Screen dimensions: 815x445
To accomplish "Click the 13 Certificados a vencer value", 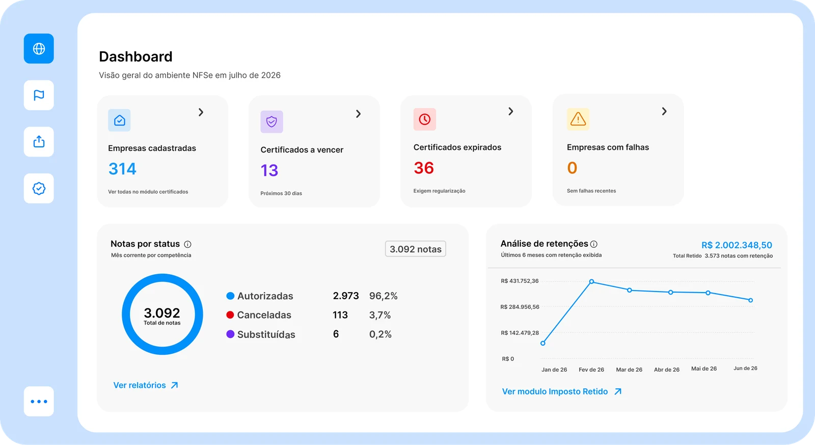I will (x=269, y=170).
